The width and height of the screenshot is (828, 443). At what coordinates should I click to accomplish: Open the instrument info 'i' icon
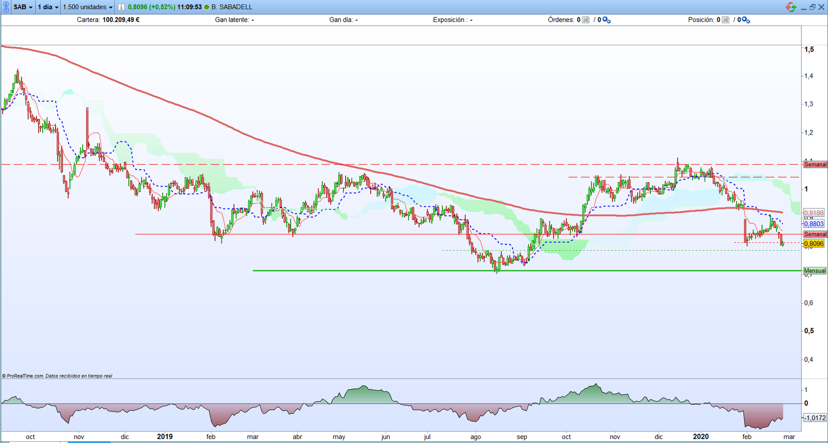(x=121, y=7)
